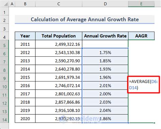Click the 2.04% growth rate cell

click(105, 110)
